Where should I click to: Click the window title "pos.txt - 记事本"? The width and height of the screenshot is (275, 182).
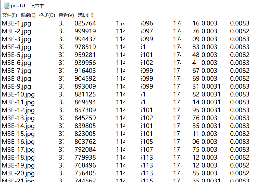pyautogui.click(x=27, y=6)
